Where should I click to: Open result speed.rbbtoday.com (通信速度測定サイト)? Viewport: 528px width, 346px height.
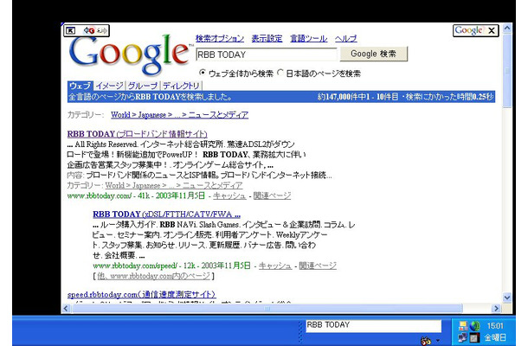pyautogui.click(x=141, y=294)
